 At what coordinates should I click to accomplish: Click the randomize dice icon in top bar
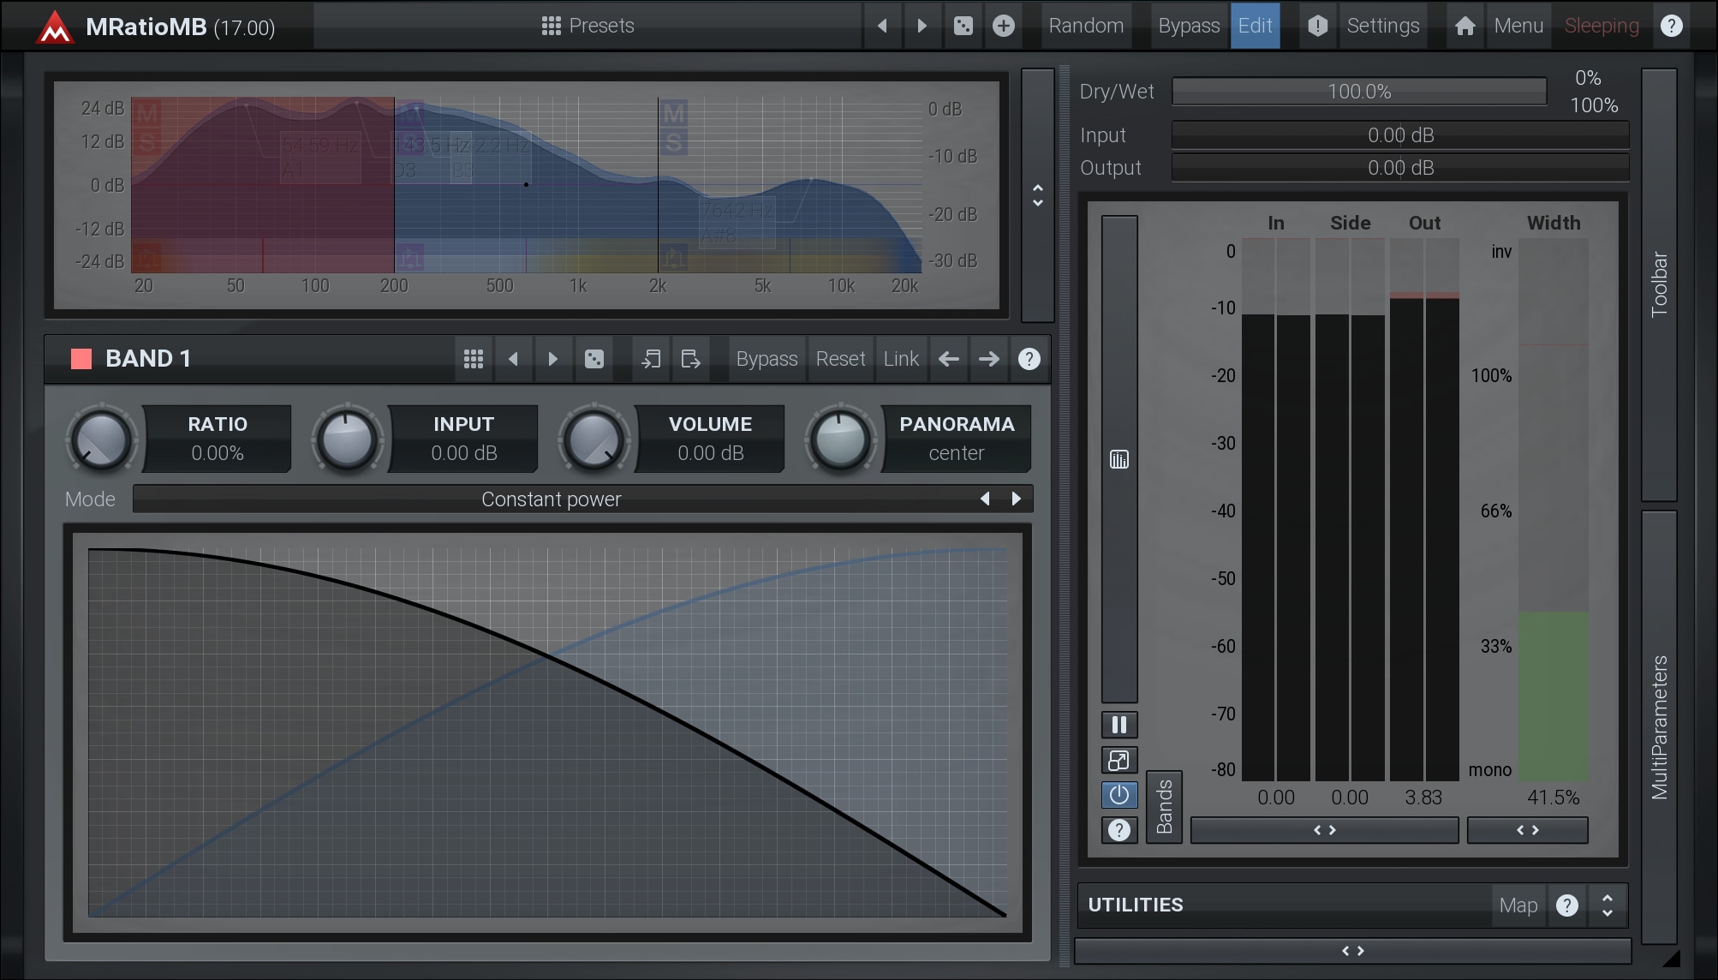963,26
